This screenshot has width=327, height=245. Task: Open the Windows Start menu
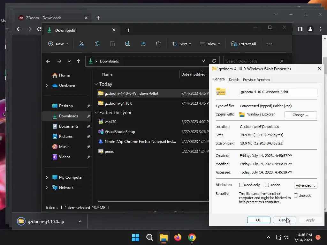click(135, 237)
